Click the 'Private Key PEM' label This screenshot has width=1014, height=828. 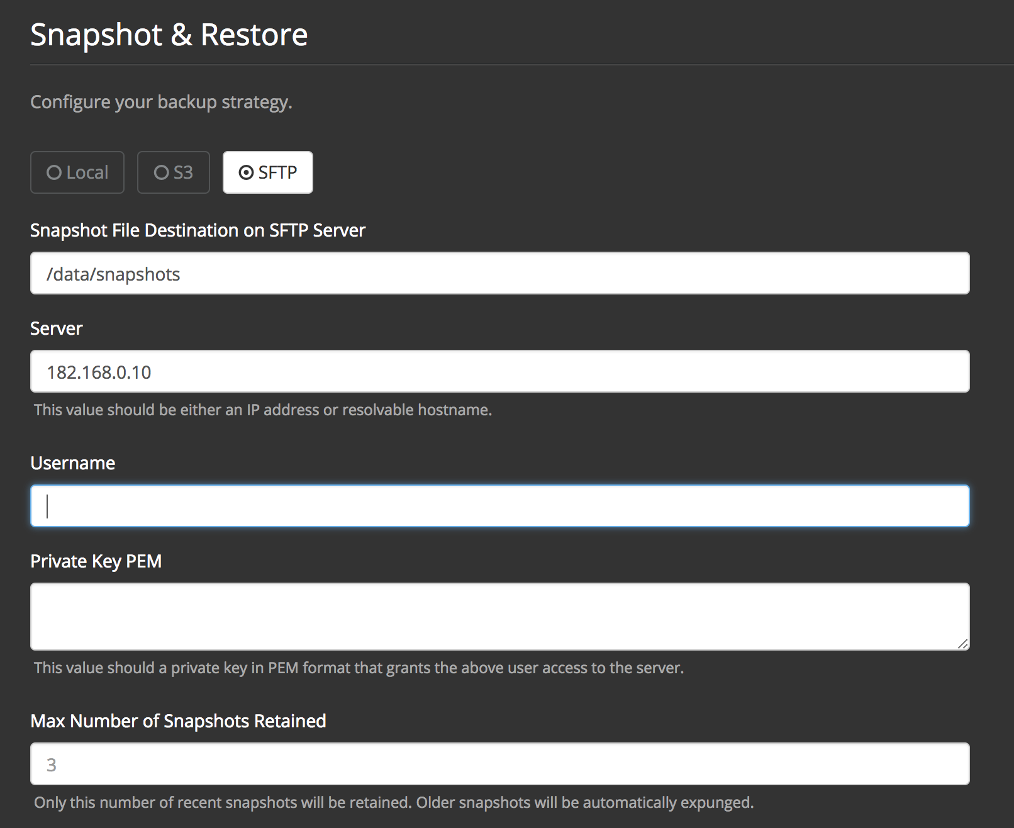96,561
